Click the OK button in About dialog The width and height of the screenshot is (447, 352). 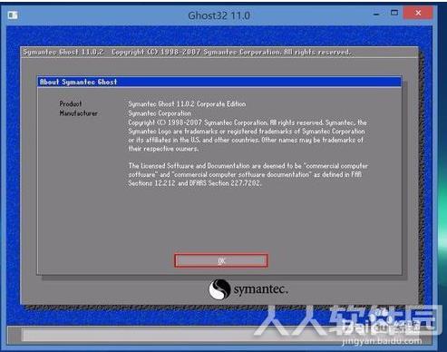221,260
